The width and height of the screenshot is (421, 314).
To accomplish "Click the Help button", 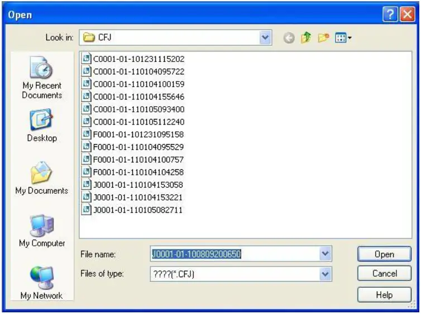I will (x=384, y=294).
